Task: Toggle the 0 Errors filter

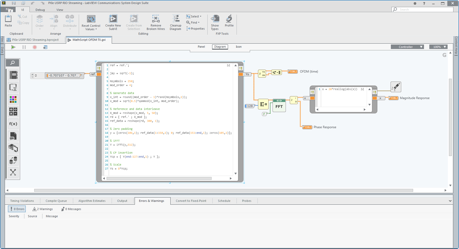Action: [x=17, y=209]
